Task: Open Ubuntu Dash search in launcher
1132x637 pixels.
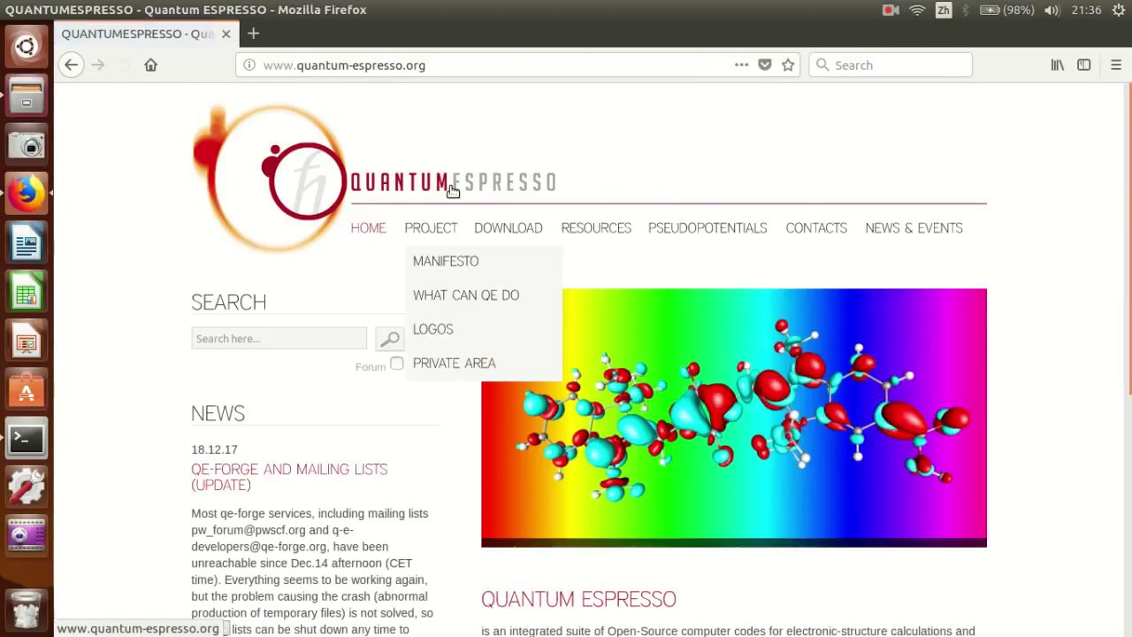Action: 27,47
